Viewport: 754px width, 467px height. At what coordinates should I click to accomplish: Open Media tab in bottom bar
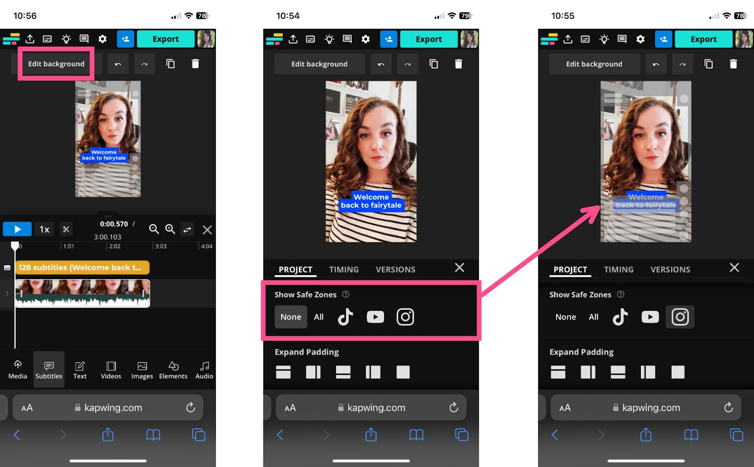(18, 370)
